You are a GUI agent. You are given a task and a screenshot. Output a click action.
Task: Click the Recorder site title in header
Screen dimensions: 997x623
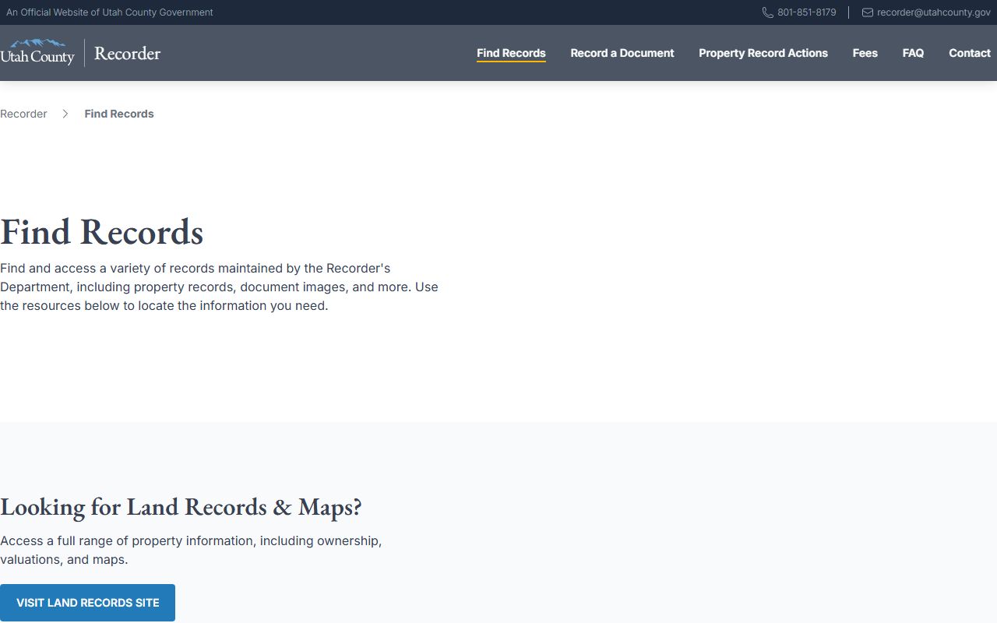127,53
